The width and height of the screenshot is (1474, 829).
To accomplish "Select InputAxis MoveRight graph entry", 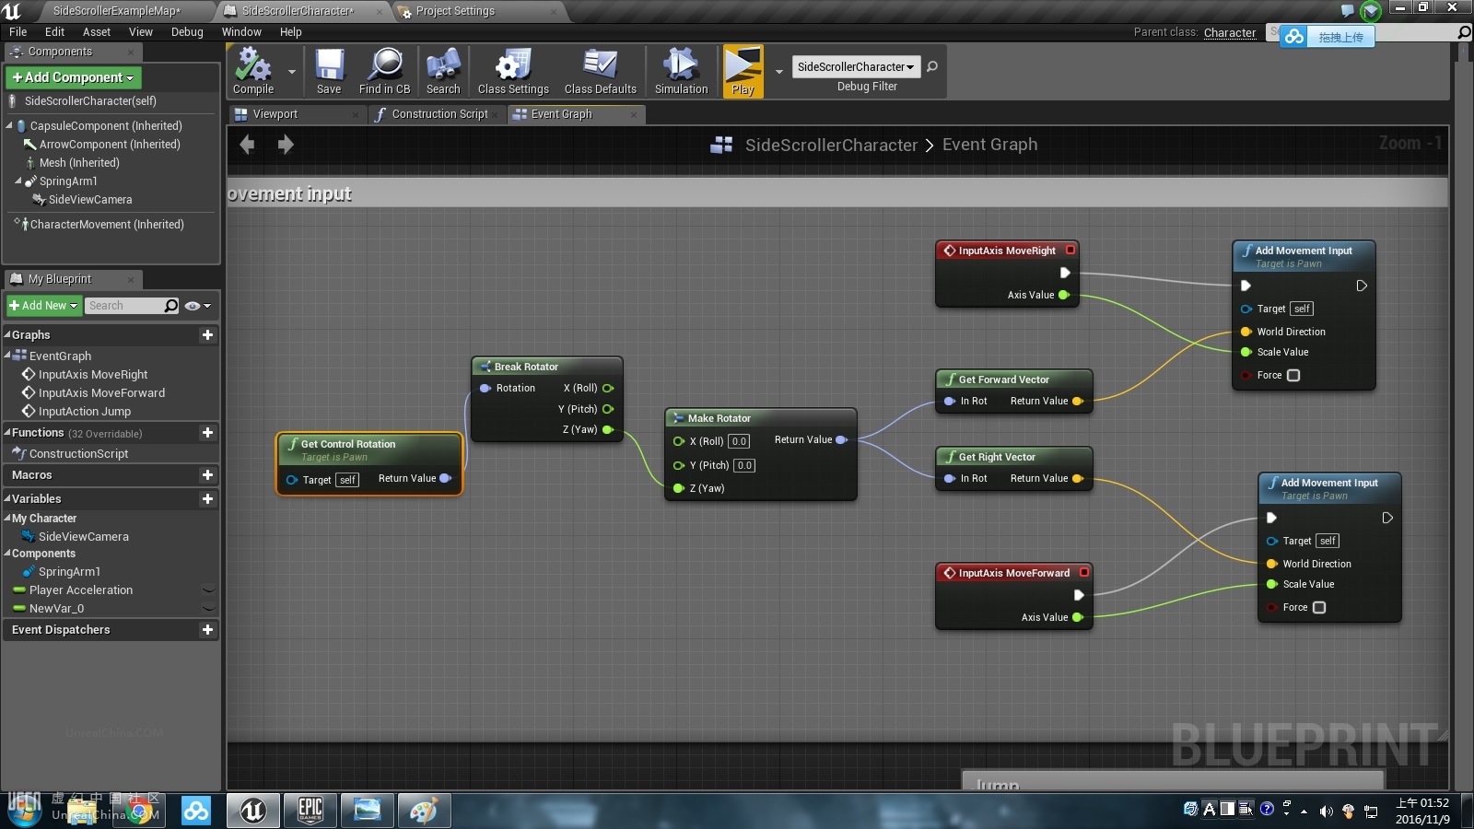I will pos(93,375).
